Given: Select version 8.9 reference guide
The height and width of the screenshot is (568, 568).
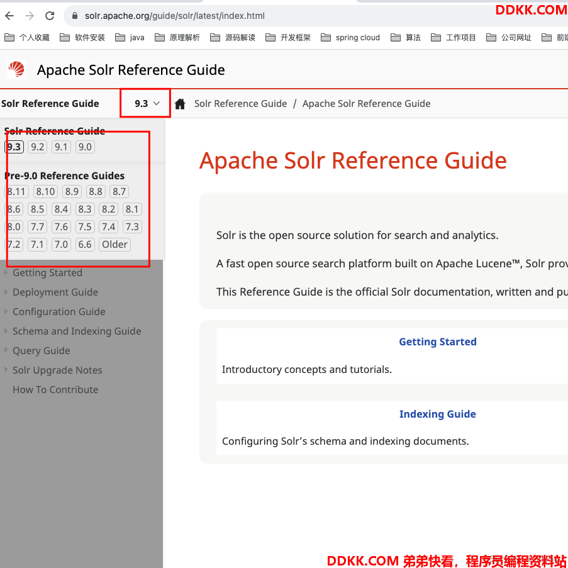Looking at the screenshot, I should 72,192.
